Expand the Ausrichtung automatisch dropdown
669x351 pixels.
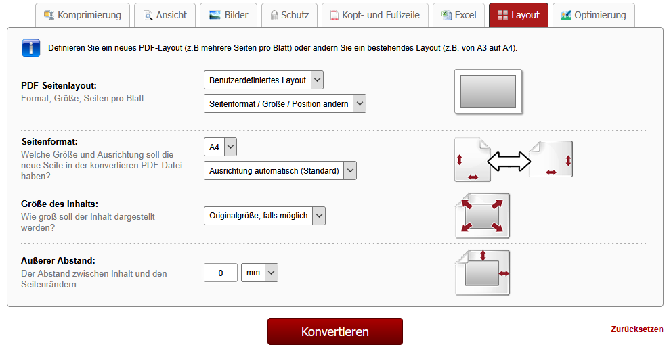coord(280,170)
